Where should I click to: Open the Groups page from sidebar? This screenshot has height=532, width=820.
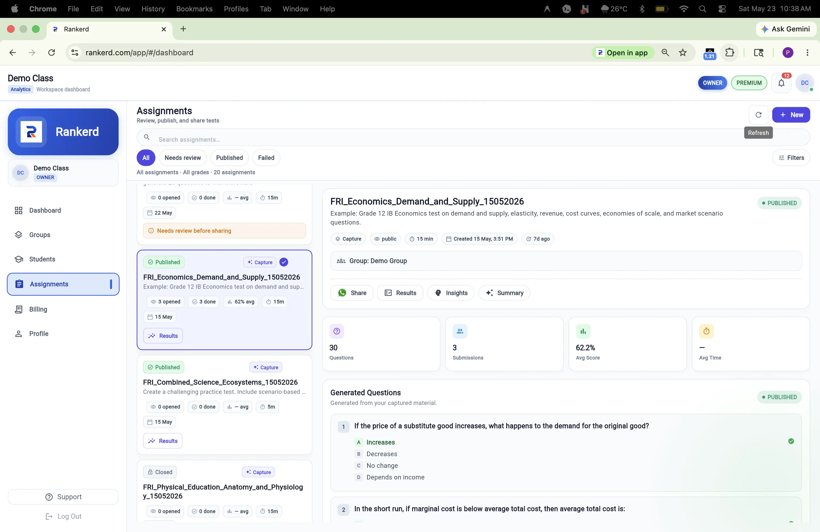(63, 235)
